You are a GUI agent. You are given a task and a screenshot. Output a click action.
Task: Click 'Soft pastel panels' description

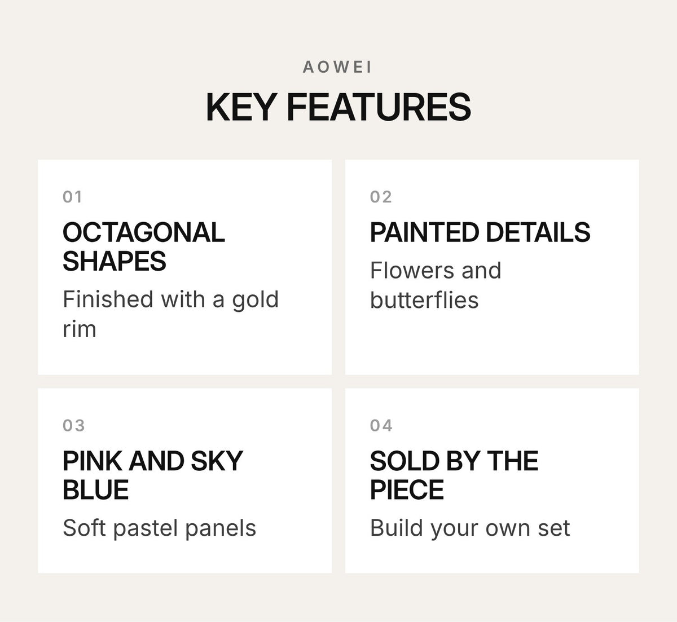click(x=160, y=528)
